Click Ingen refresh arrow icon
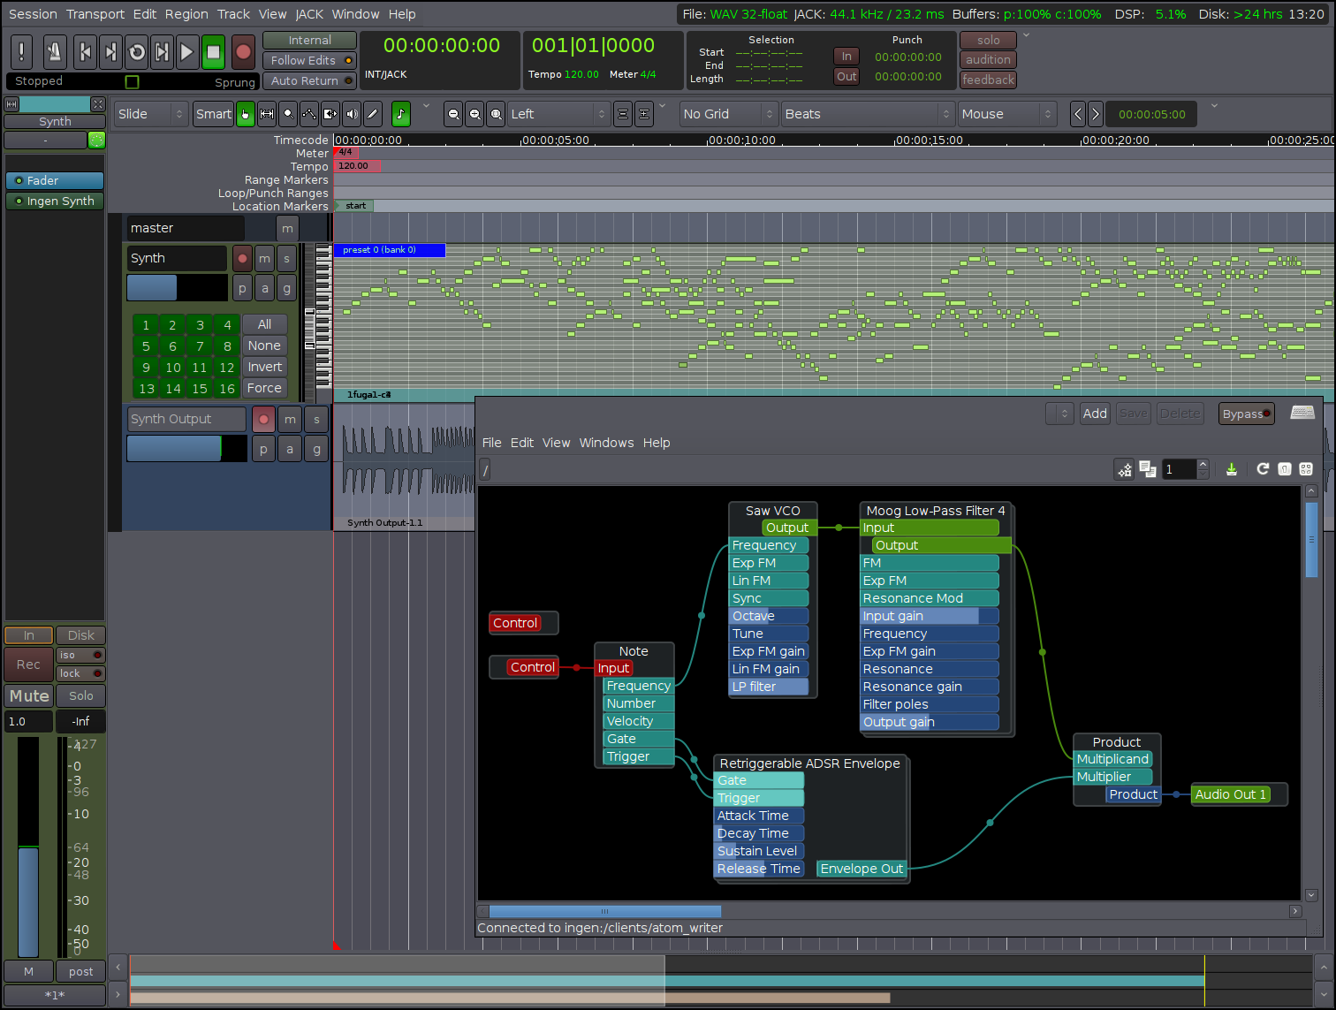Screen dimensions: 1336x1010 coord(1263,469)
